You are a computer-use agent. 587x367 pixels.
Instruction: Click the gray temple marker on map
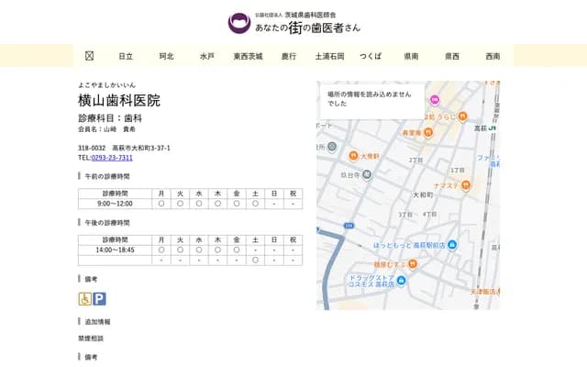click(x=368, y=174)
